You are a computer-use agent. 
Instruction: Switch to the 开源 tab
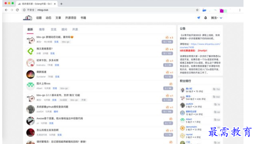75,29
